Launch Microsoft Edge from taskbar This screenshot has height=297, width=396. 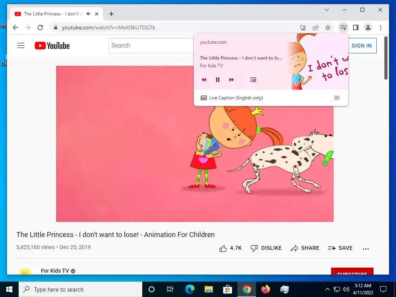[189, 289]
